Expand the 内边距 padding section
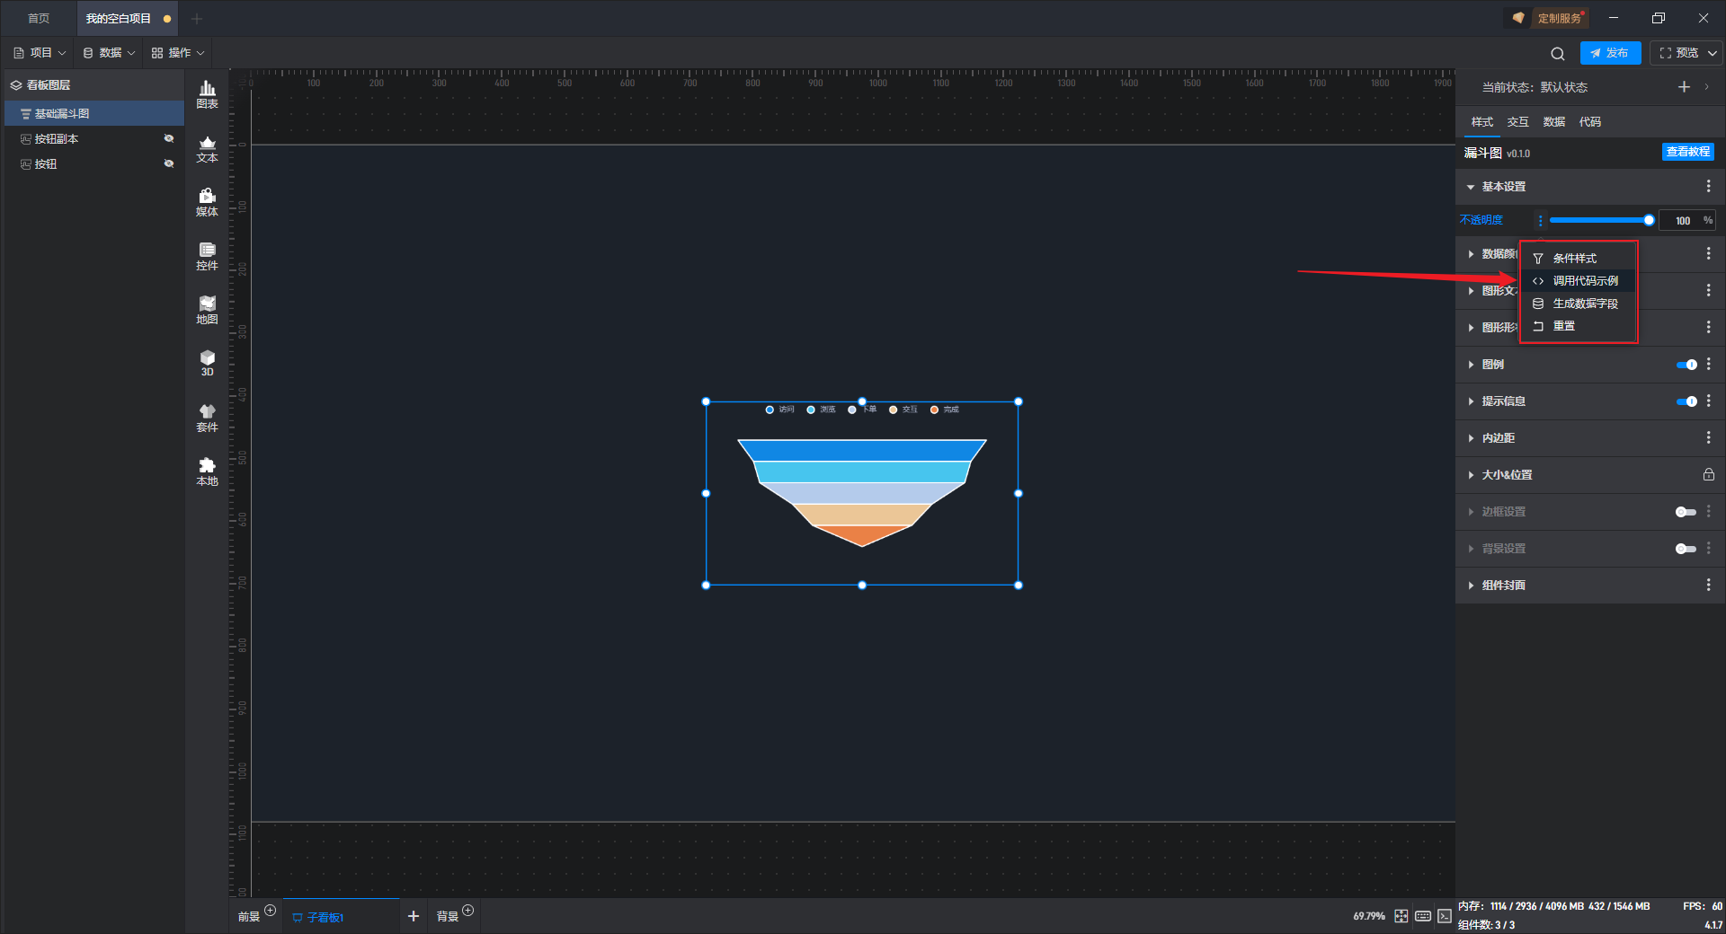The width and height of the screenshot is (1726, 934). [1499, 438]
